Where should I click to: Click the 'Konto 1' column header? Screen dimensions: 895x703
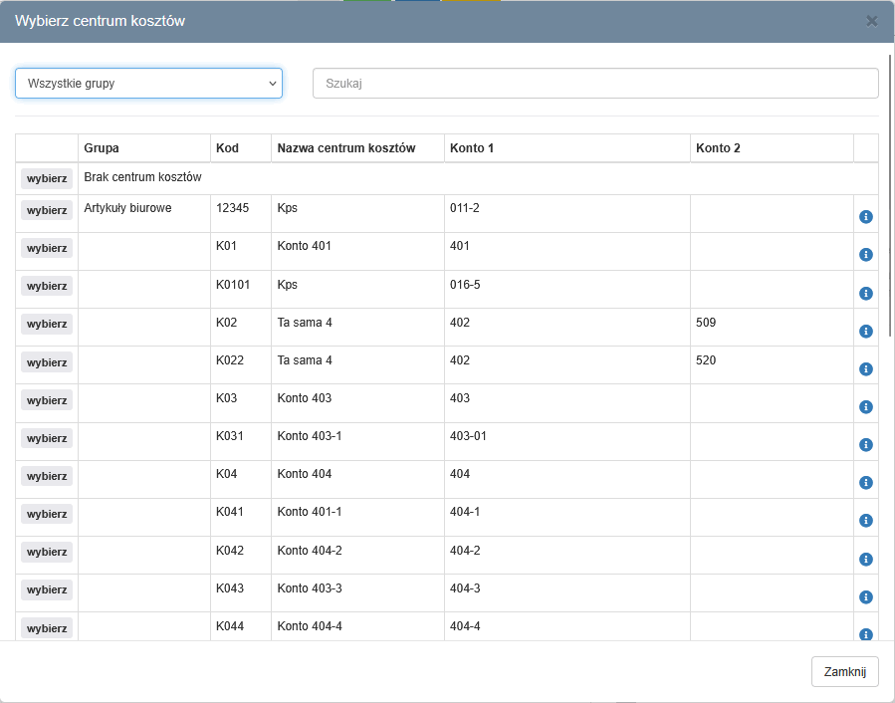[472, 148]
